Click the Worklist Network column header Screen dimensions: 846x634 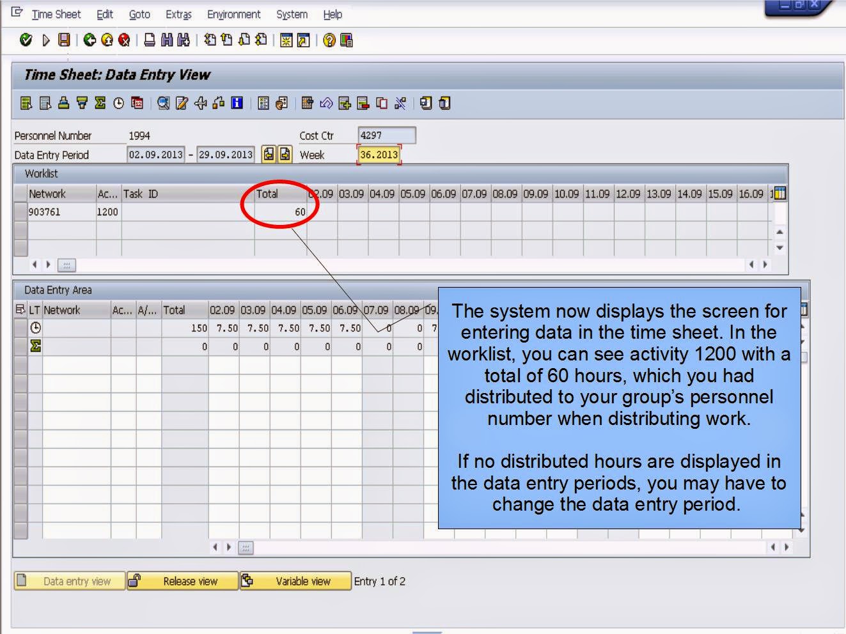61,194
